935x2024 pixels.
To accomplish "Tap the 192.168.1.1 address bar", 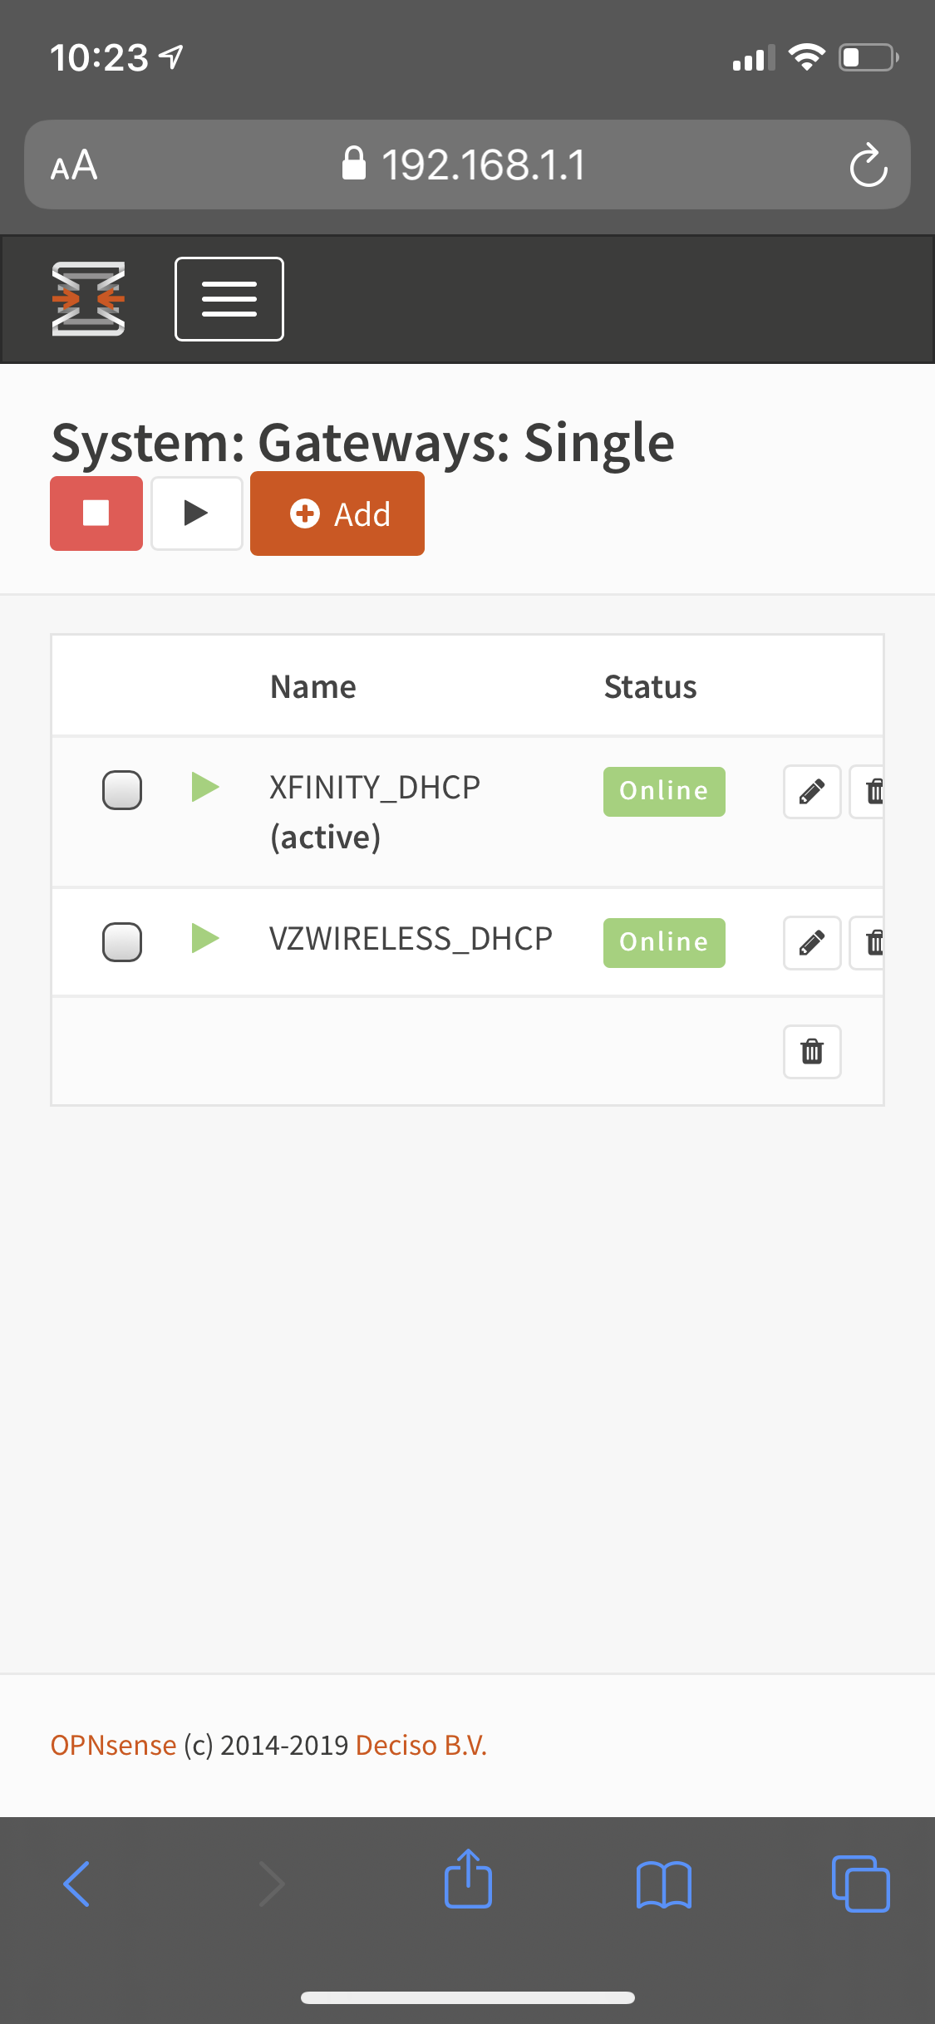I will click(467, 165).
